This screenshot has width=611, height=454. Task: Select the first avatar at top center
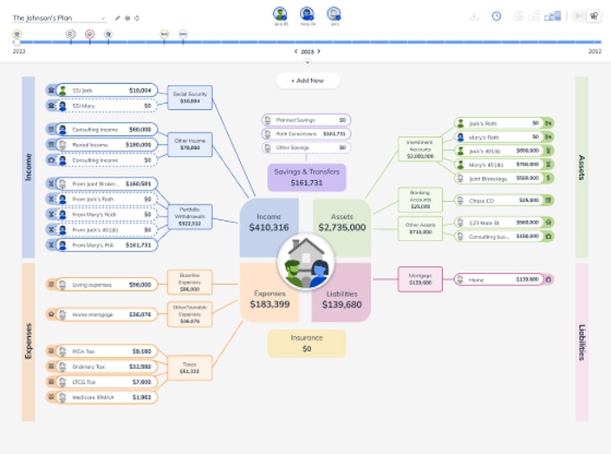coord(280,14)
